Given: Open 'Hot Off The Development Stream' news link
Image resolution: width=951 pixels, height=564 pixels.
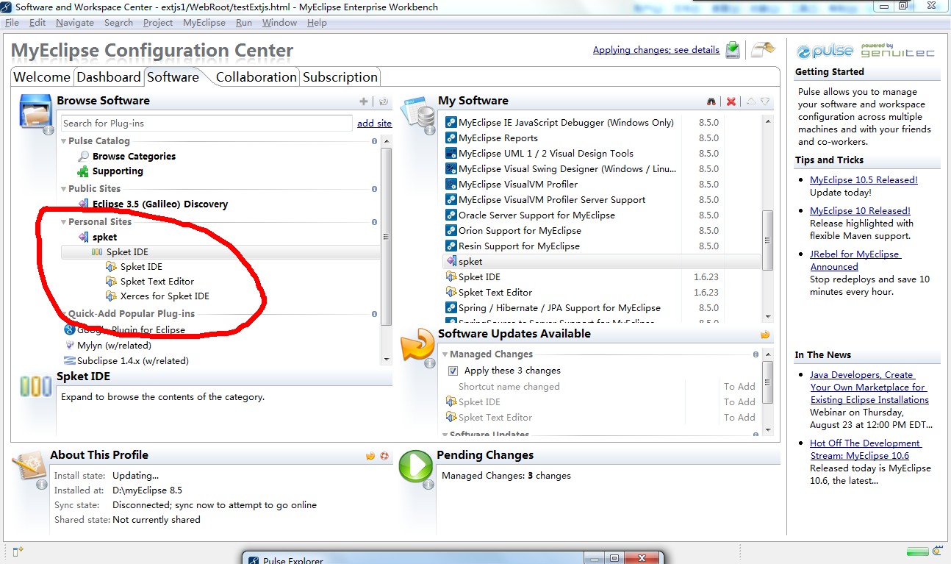Looking at the screenshot, I should tap(865, 449).
